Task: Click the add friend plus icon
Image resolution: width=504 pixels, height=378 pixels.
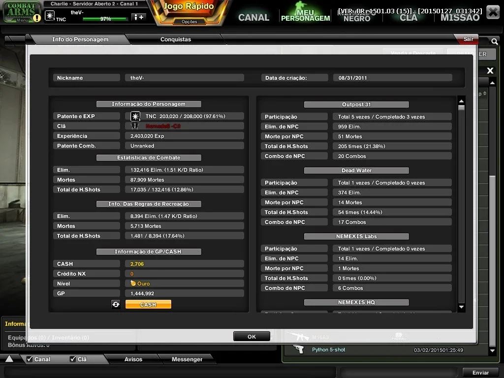Action: tap(138, 17)
